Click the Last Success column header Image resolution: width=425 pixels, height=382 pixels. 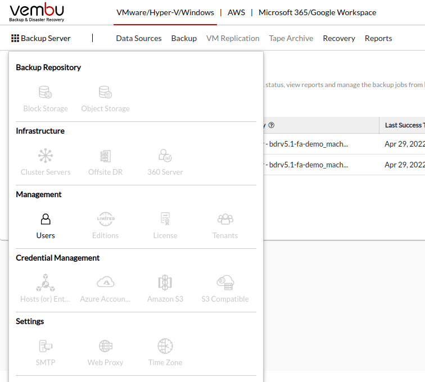403,125
